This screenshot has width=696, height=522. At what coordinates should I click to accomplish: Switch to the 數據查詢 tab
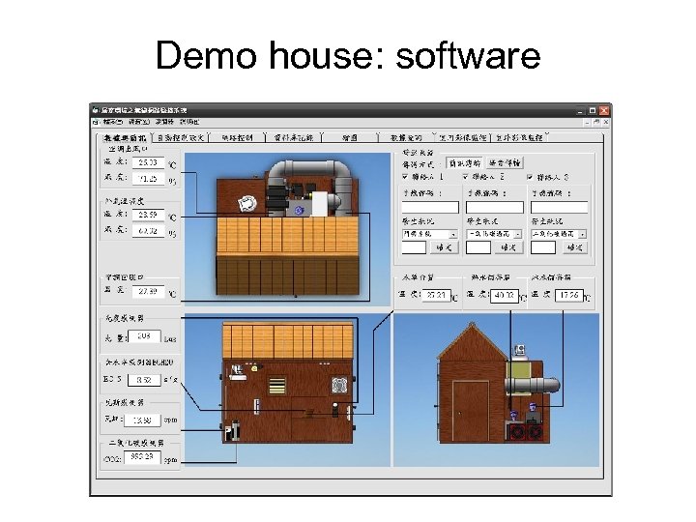click(406, 137)
